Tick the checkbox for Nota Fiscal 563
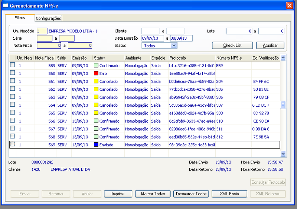The height and width of the screenshot is (209, 297). (x=13, y=97)
